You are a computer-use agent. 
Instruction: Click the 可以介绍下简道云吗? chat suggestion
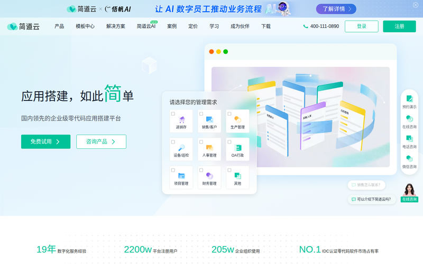[x=372, y=200]
